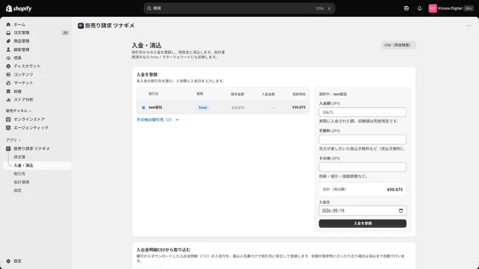This screenshot has width=479, height=269.
Task: Click the ホーム house icon
Action: [x=8, y=25]
